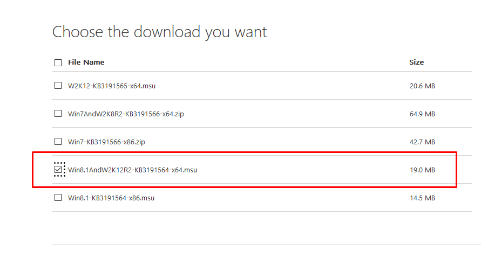This screenshot has width=481, height=258.
Task: Click the Win8.1AndW2K12R2-KB3191564-x64.msu file name
Action: pyautogui.click(x=132, y=170)
